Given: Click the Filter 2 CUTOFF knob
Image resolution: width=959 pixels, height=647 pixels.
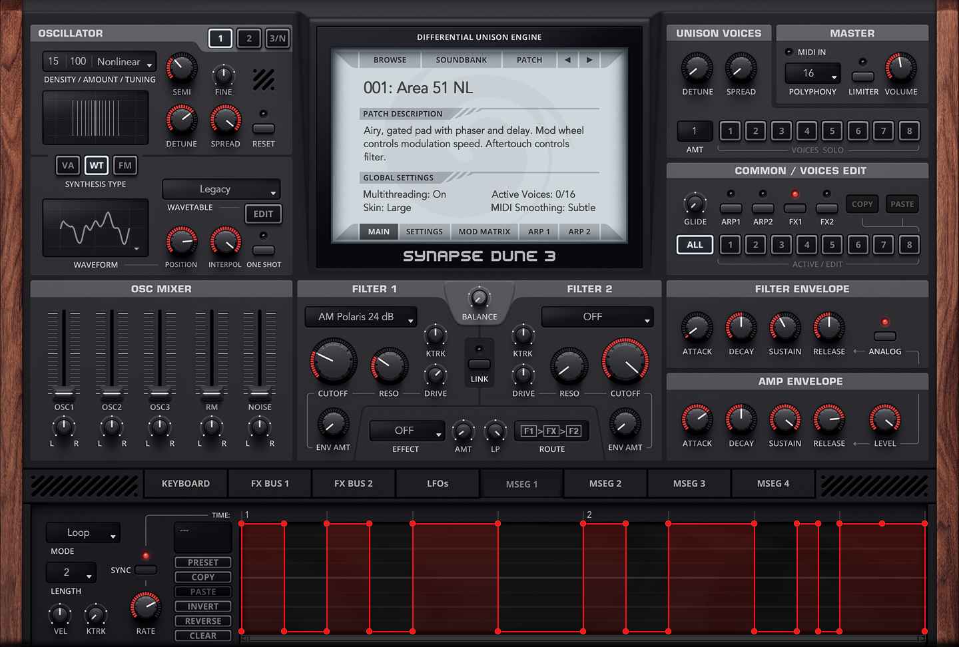Looking at the screenshot, I should point(625,361).
